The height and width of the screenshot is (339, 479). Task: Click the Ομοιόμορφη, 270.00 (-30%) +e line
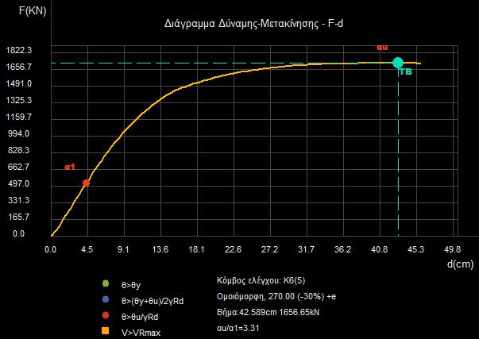276,296
